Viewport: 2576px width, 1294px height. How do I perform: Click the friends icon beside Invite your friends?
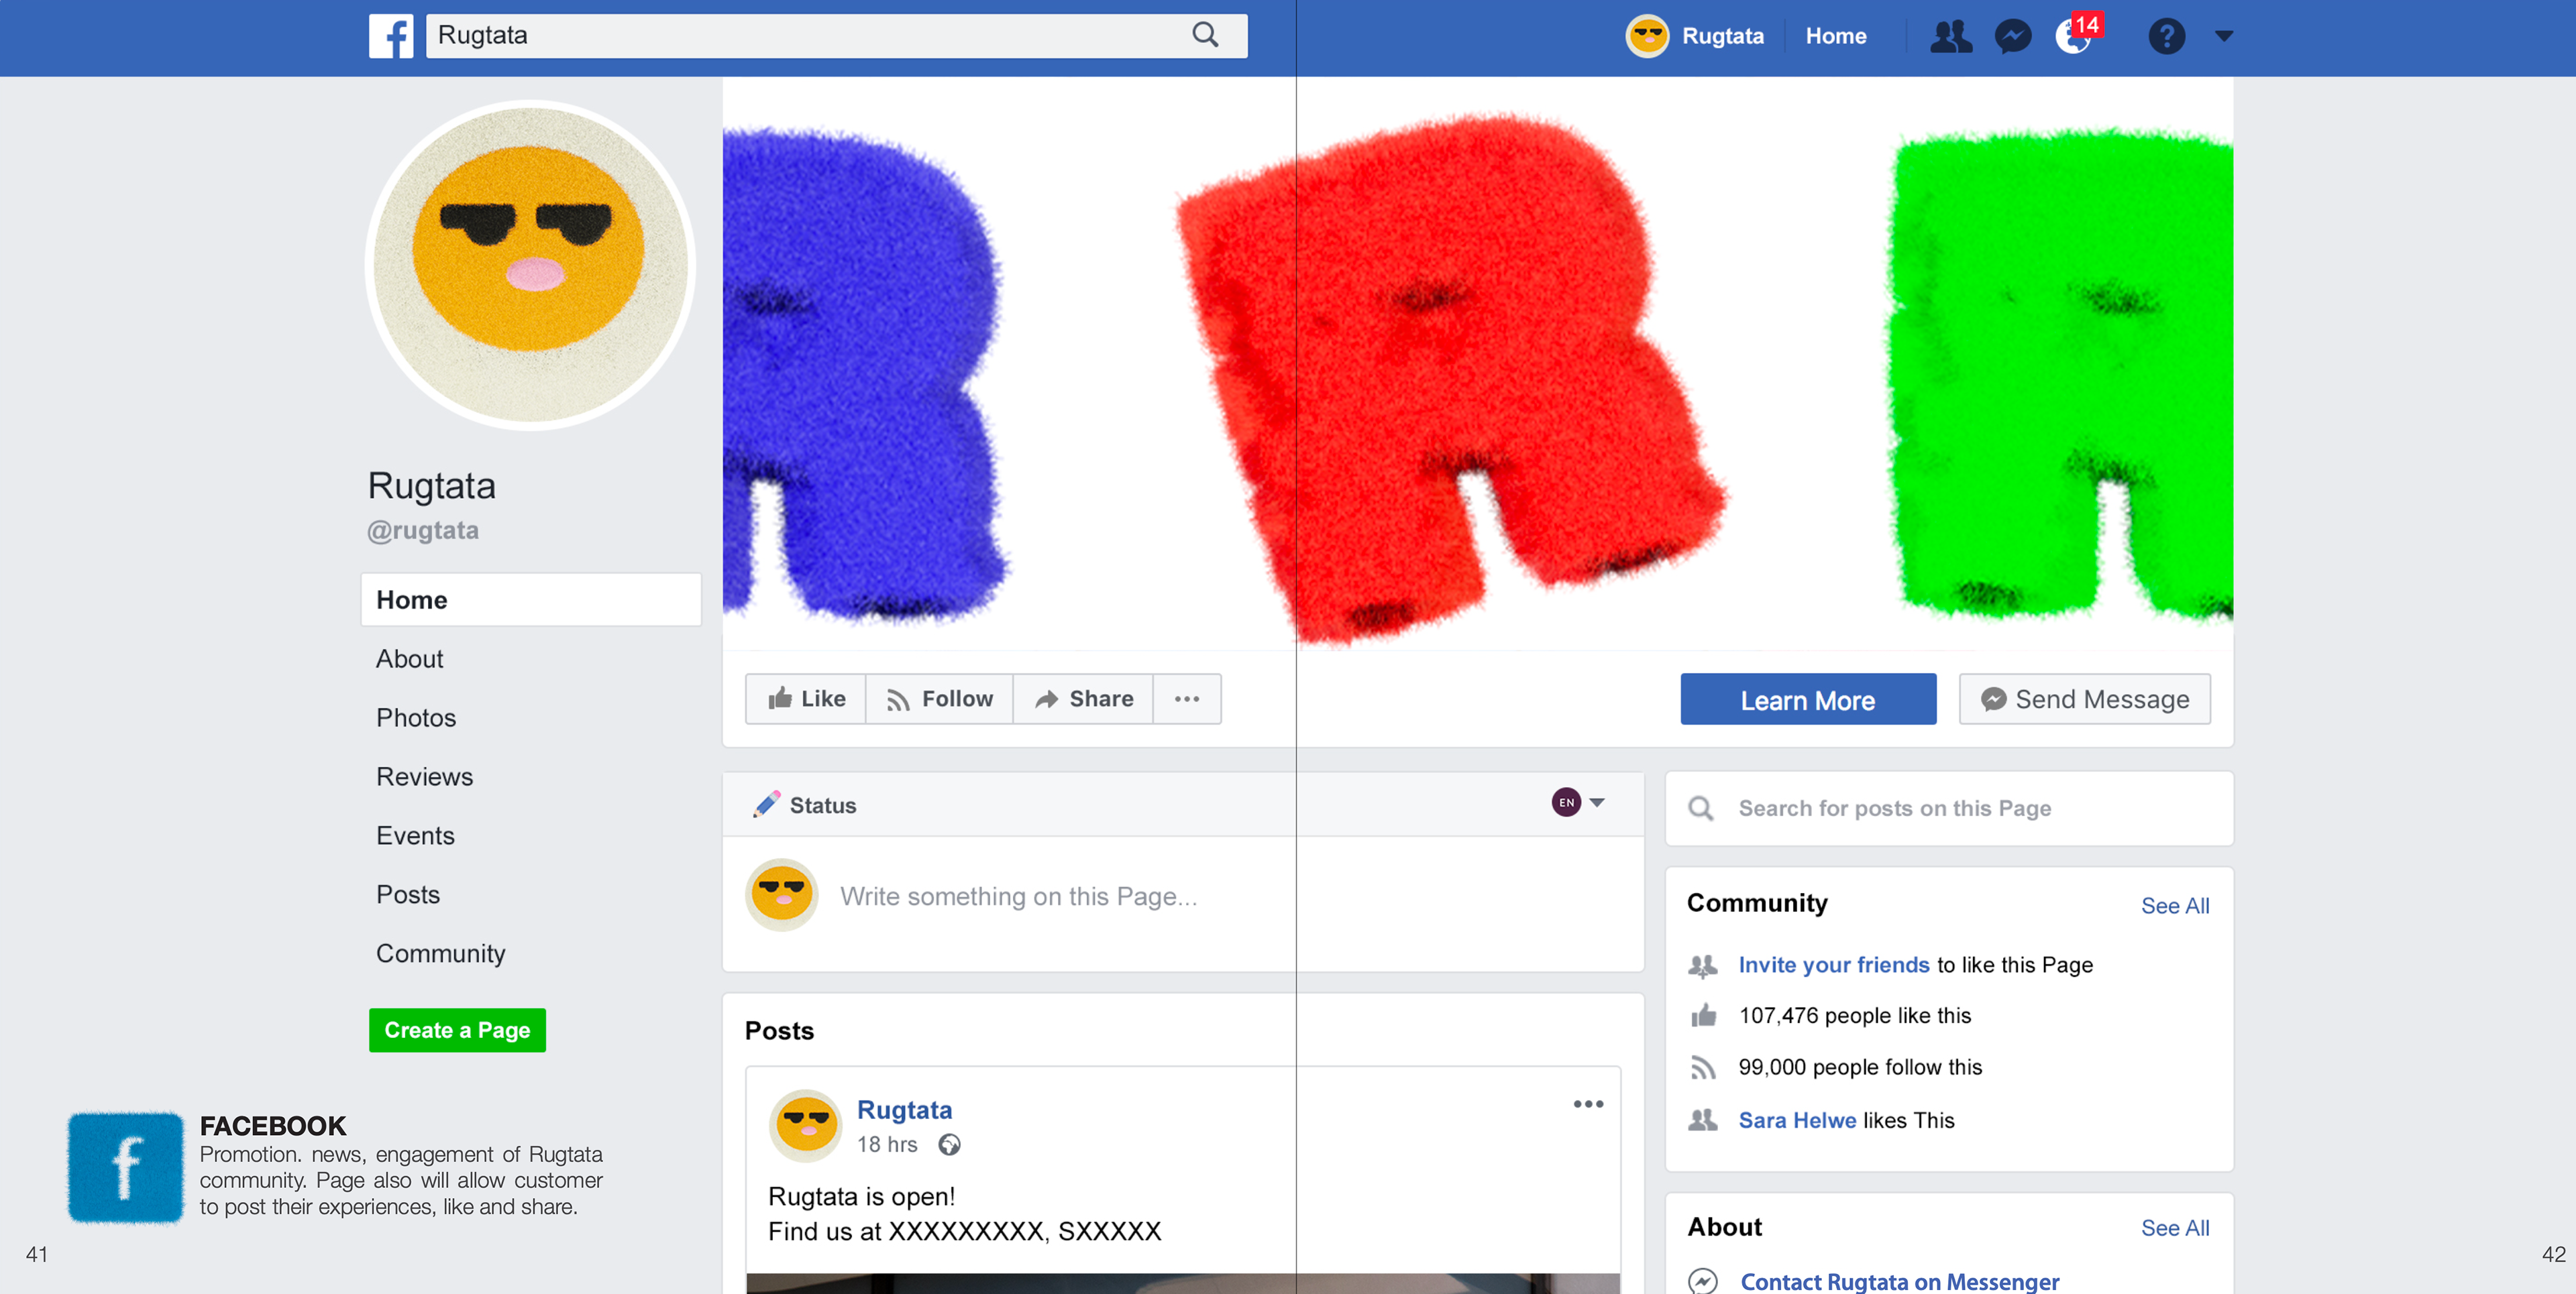1702,965
